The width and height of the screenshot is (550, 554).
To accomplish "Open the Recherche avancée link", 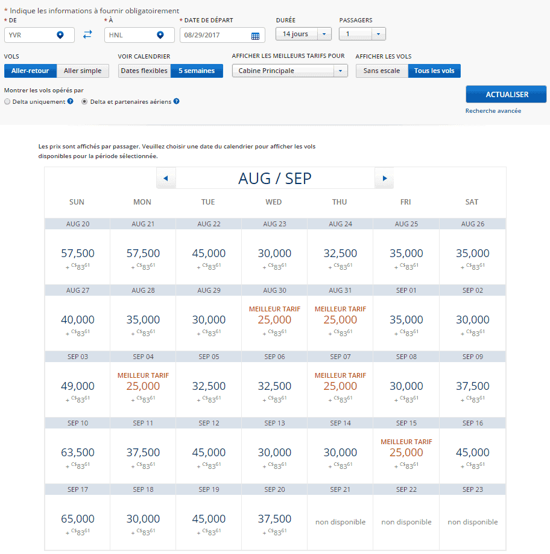I will click(x=493, y=111).
